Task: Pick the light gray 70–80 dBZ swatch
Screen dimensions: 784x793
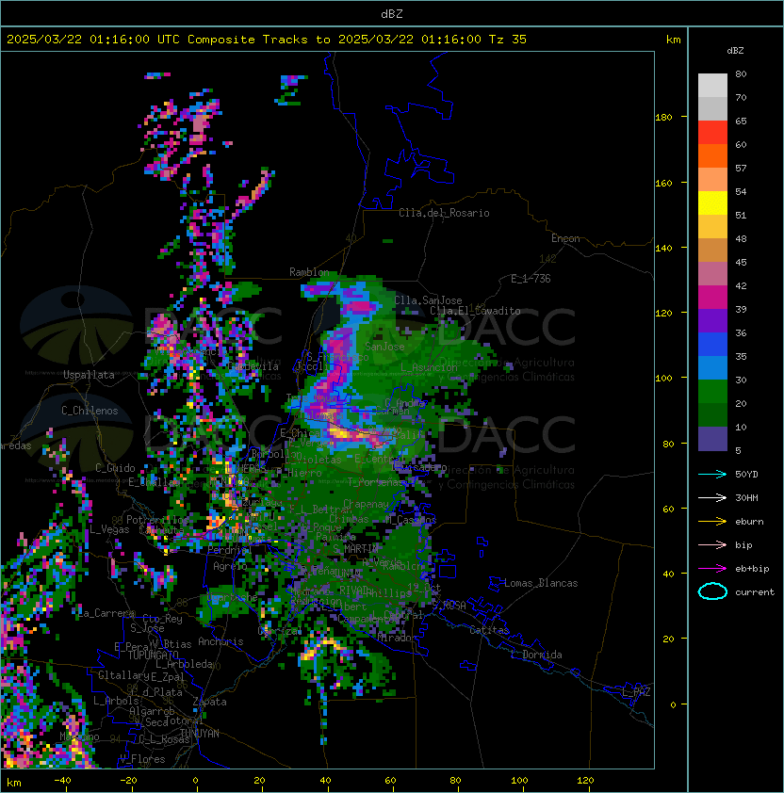Action: [x=712, y=86]
